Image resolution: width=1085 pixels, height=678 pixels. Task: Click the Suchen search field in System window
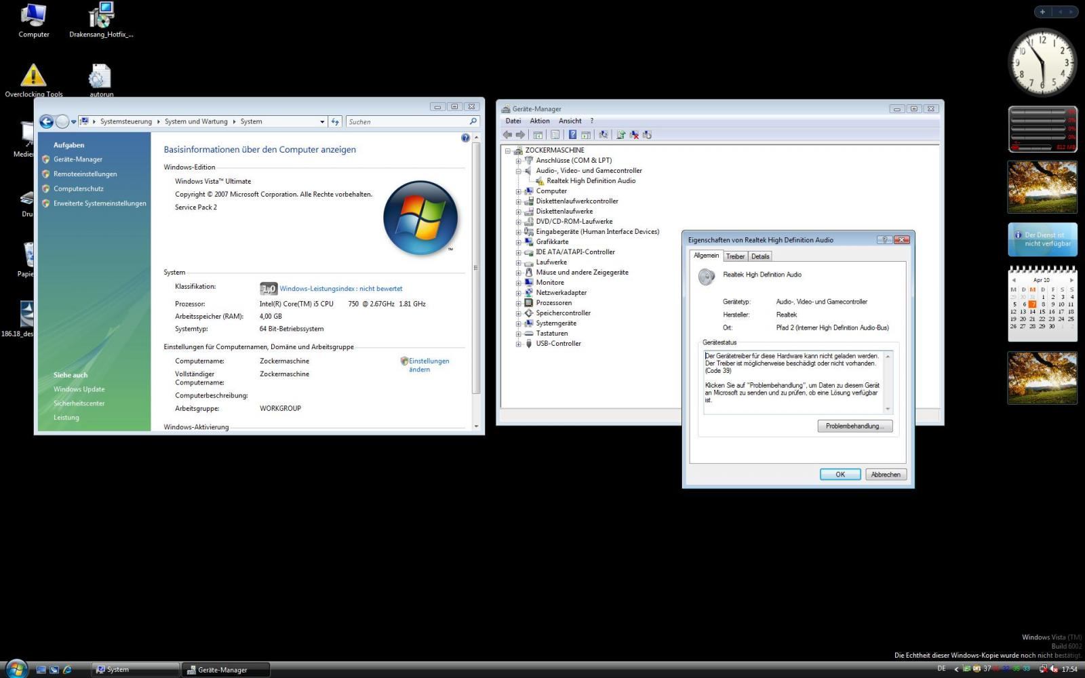(x=413, y=122)
